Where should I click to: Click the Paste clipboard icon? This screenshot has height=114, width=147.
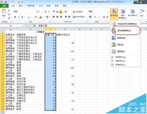click(x=4, y=11)
